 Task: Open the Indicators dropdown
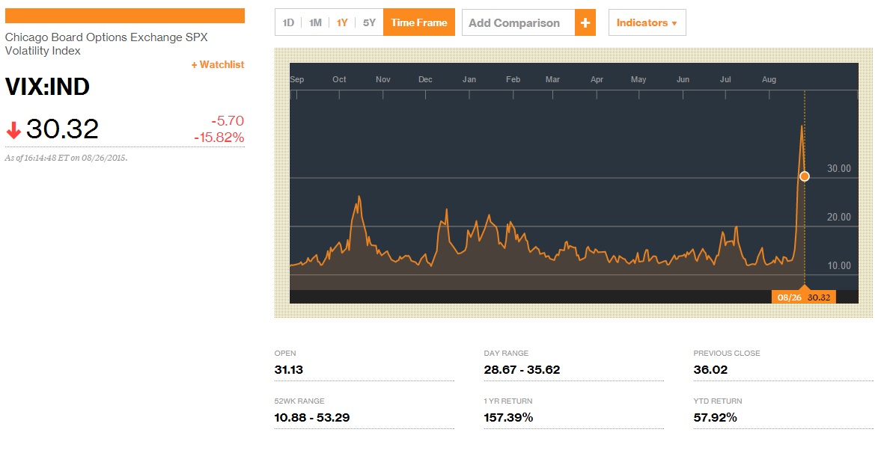tap(647, 22)
